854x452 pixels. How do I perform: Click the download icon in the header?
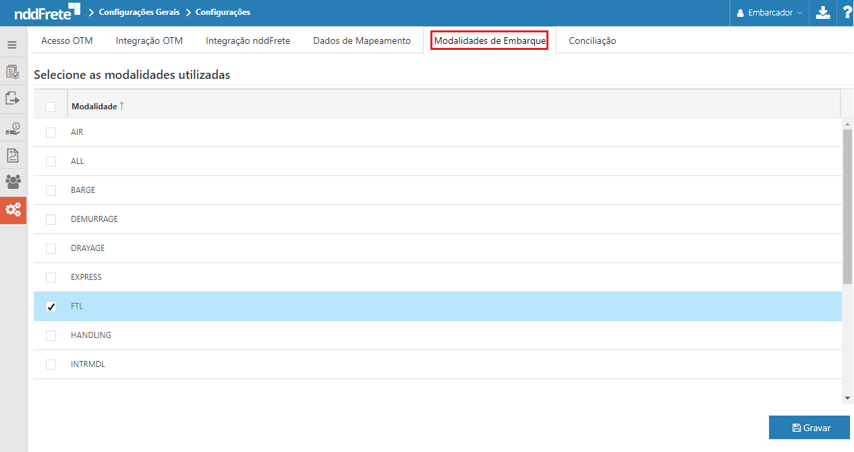pyautogui.click(x=823, y=13)
